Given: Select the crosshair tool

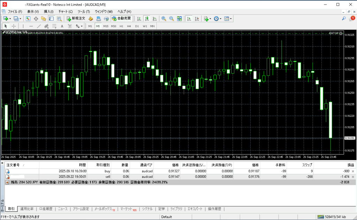Looking at the screenshot, I should tap(14, 26).
